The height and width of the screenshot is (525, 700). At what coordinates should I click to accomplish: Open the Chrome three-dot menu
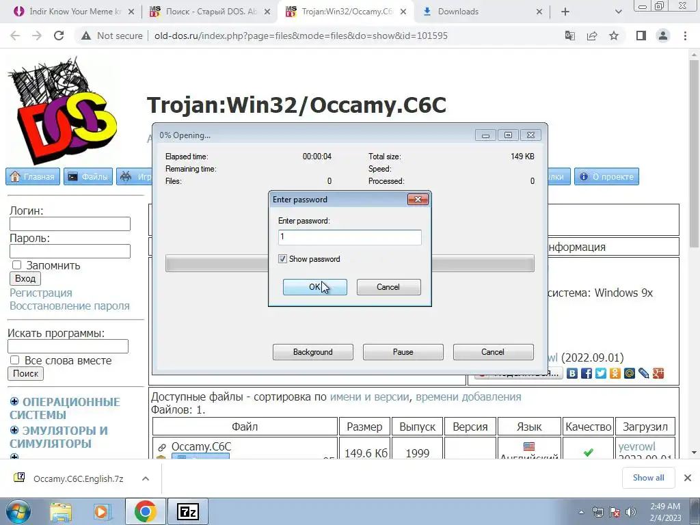tap(685, 36)
